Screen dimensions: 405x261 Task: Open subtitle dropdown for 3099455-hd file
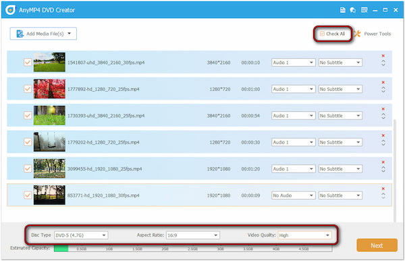pyautogui.click(x=340, y=169)
